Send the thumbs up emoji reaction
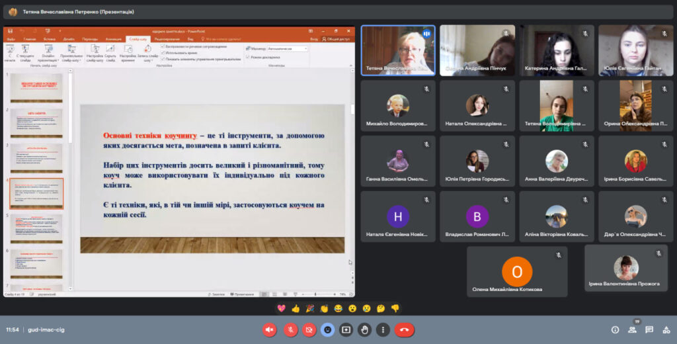The width and height of the screenshot is (677, 344). pos(296,308)
